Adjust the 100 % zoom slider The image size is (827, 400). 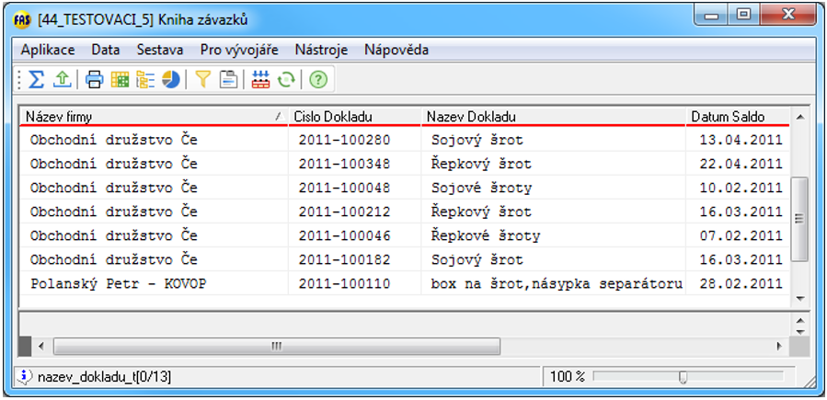tap(683, 376)
